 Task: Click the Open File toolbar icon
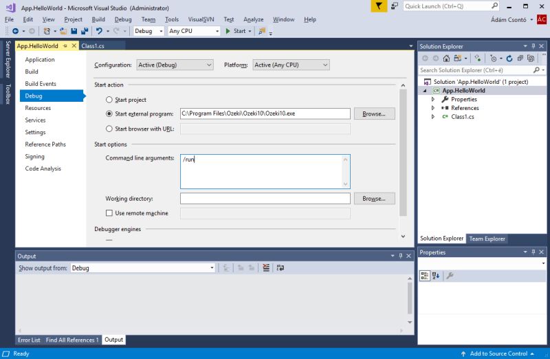63,31
